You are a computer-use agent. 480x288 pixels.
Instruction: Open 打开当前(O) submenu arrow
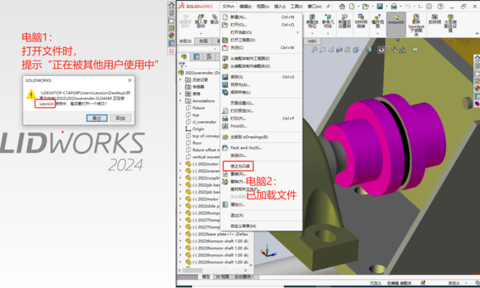[297, 32]
